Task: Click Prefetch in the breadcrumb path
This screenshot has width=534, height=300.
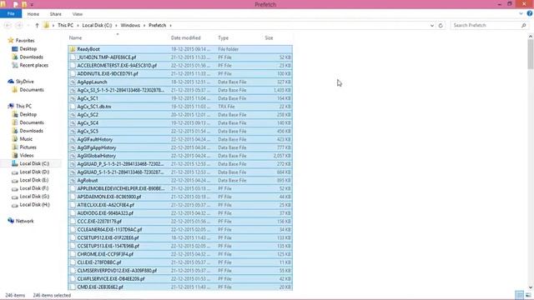Action: (158, 26)
